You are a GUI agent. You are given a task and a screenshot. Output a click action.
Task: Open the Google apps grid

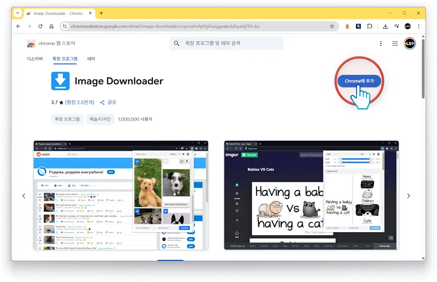[x=395, y=43]
